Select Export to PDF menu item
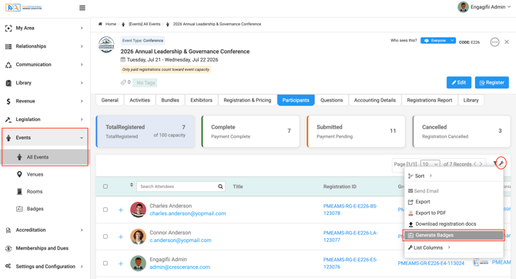516x279 pixels. pos(454,213)
